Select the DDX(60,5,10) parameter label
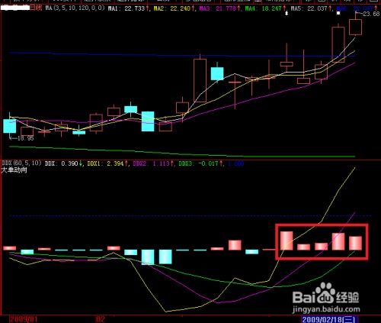 click(x=21, y=163)
